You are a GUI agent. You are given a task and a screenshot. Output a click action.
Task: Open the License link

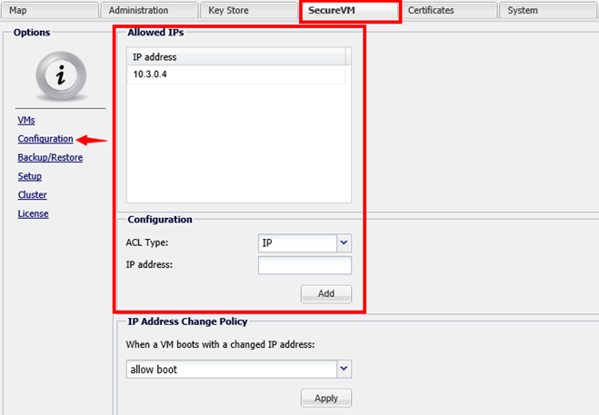34,213
